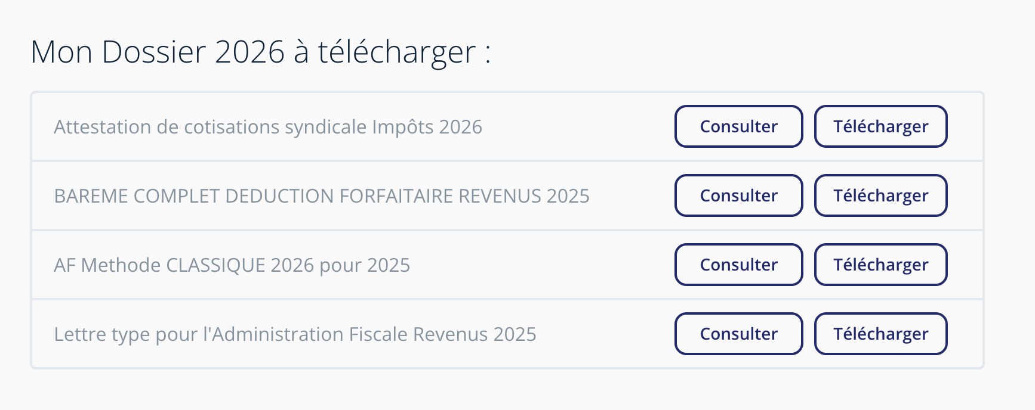
Task: Open Consulter for BAREME COMPLET DEDUCTION FORFAITAIRE
Action: (x=738, y=195)
